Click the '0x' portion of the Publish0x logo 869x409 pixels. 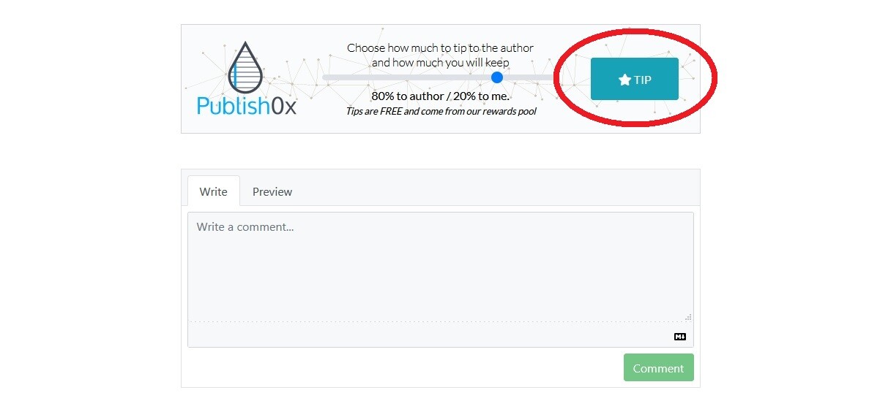[x=284, y=106]
